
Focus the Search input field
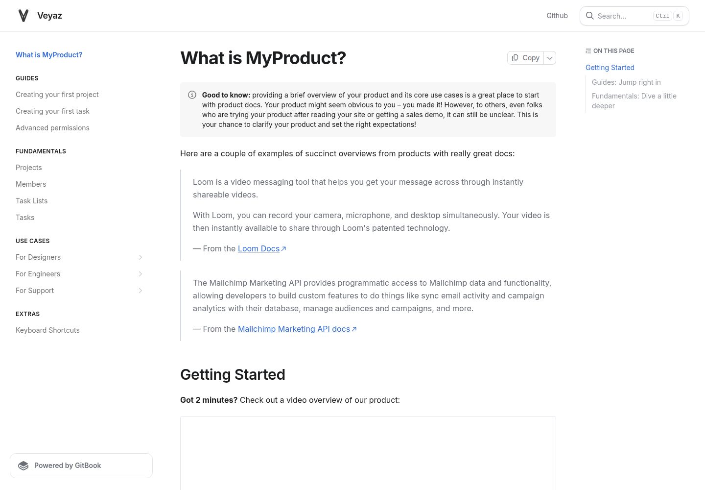click(634, 16)
